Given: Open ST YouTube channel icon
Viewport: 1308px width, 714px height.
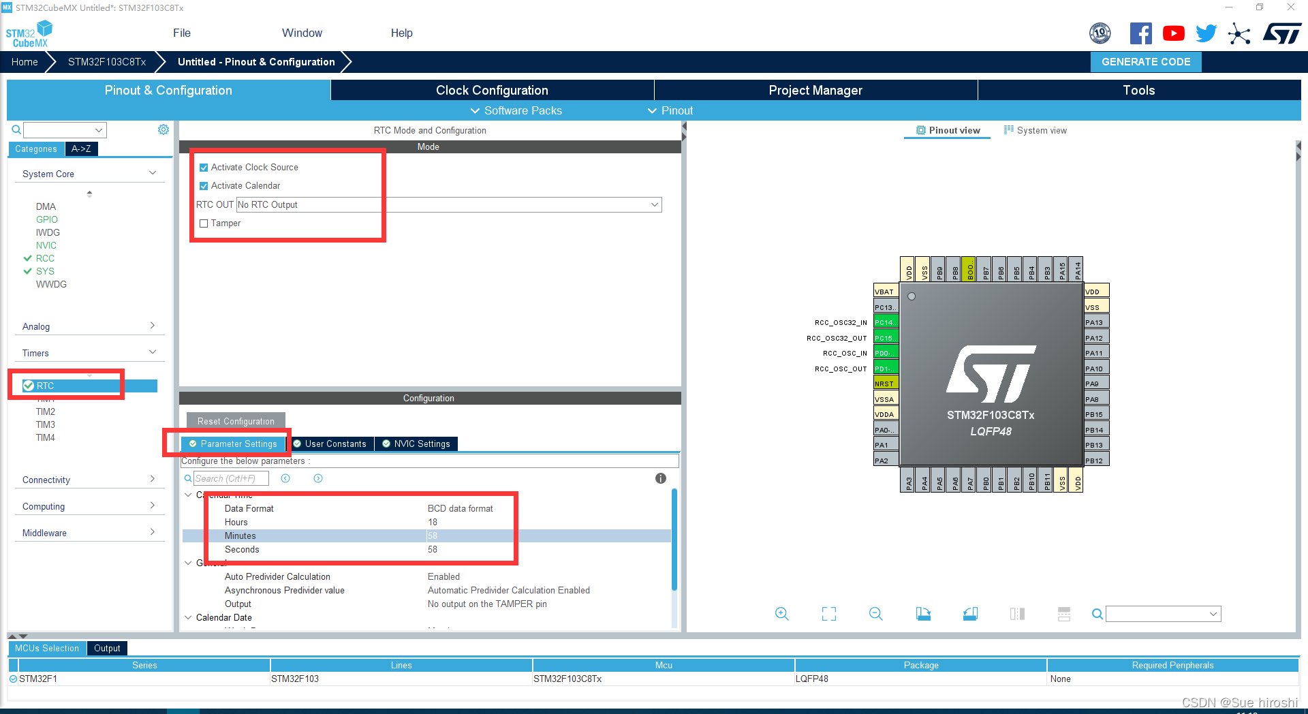Looking at the screenshot, I should [1174, 33].
